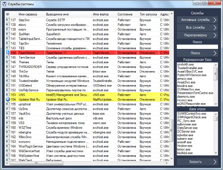Image resolution: width=223 pixels, height=170 pixels.
Task: Run recheck with the Перепроверка button
Action: pos(197,35)
